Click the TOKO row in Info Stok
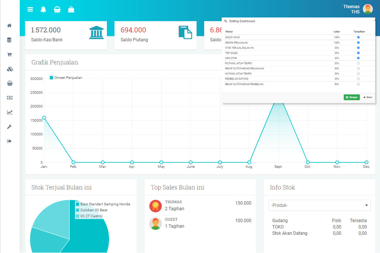380x253 pixels. [319, 227]
